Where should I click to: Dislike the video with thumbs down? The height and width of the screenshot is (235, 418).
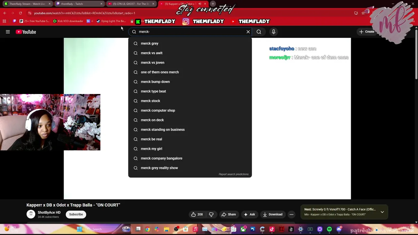point(211,214)
